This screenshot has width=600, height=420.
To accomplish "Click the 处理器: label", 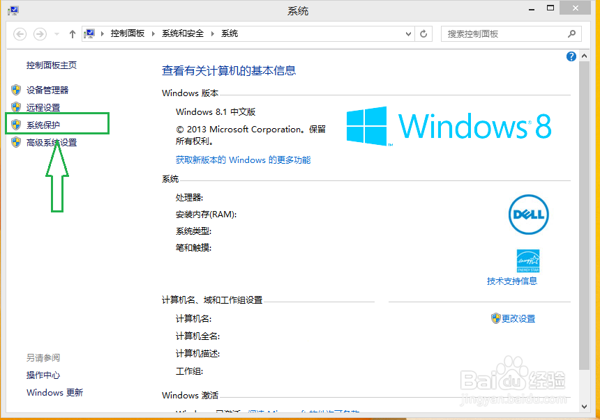I will pyautogui.click(x=189, y=198).
